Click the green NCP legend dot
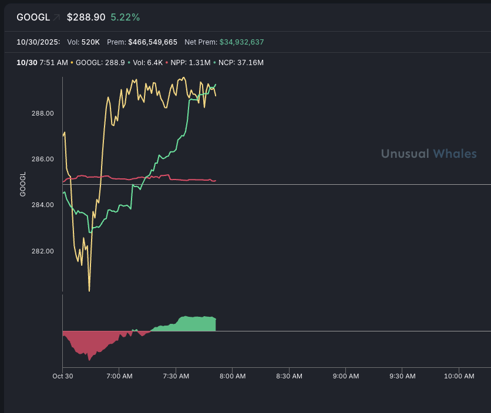 [x=214, y=62]
